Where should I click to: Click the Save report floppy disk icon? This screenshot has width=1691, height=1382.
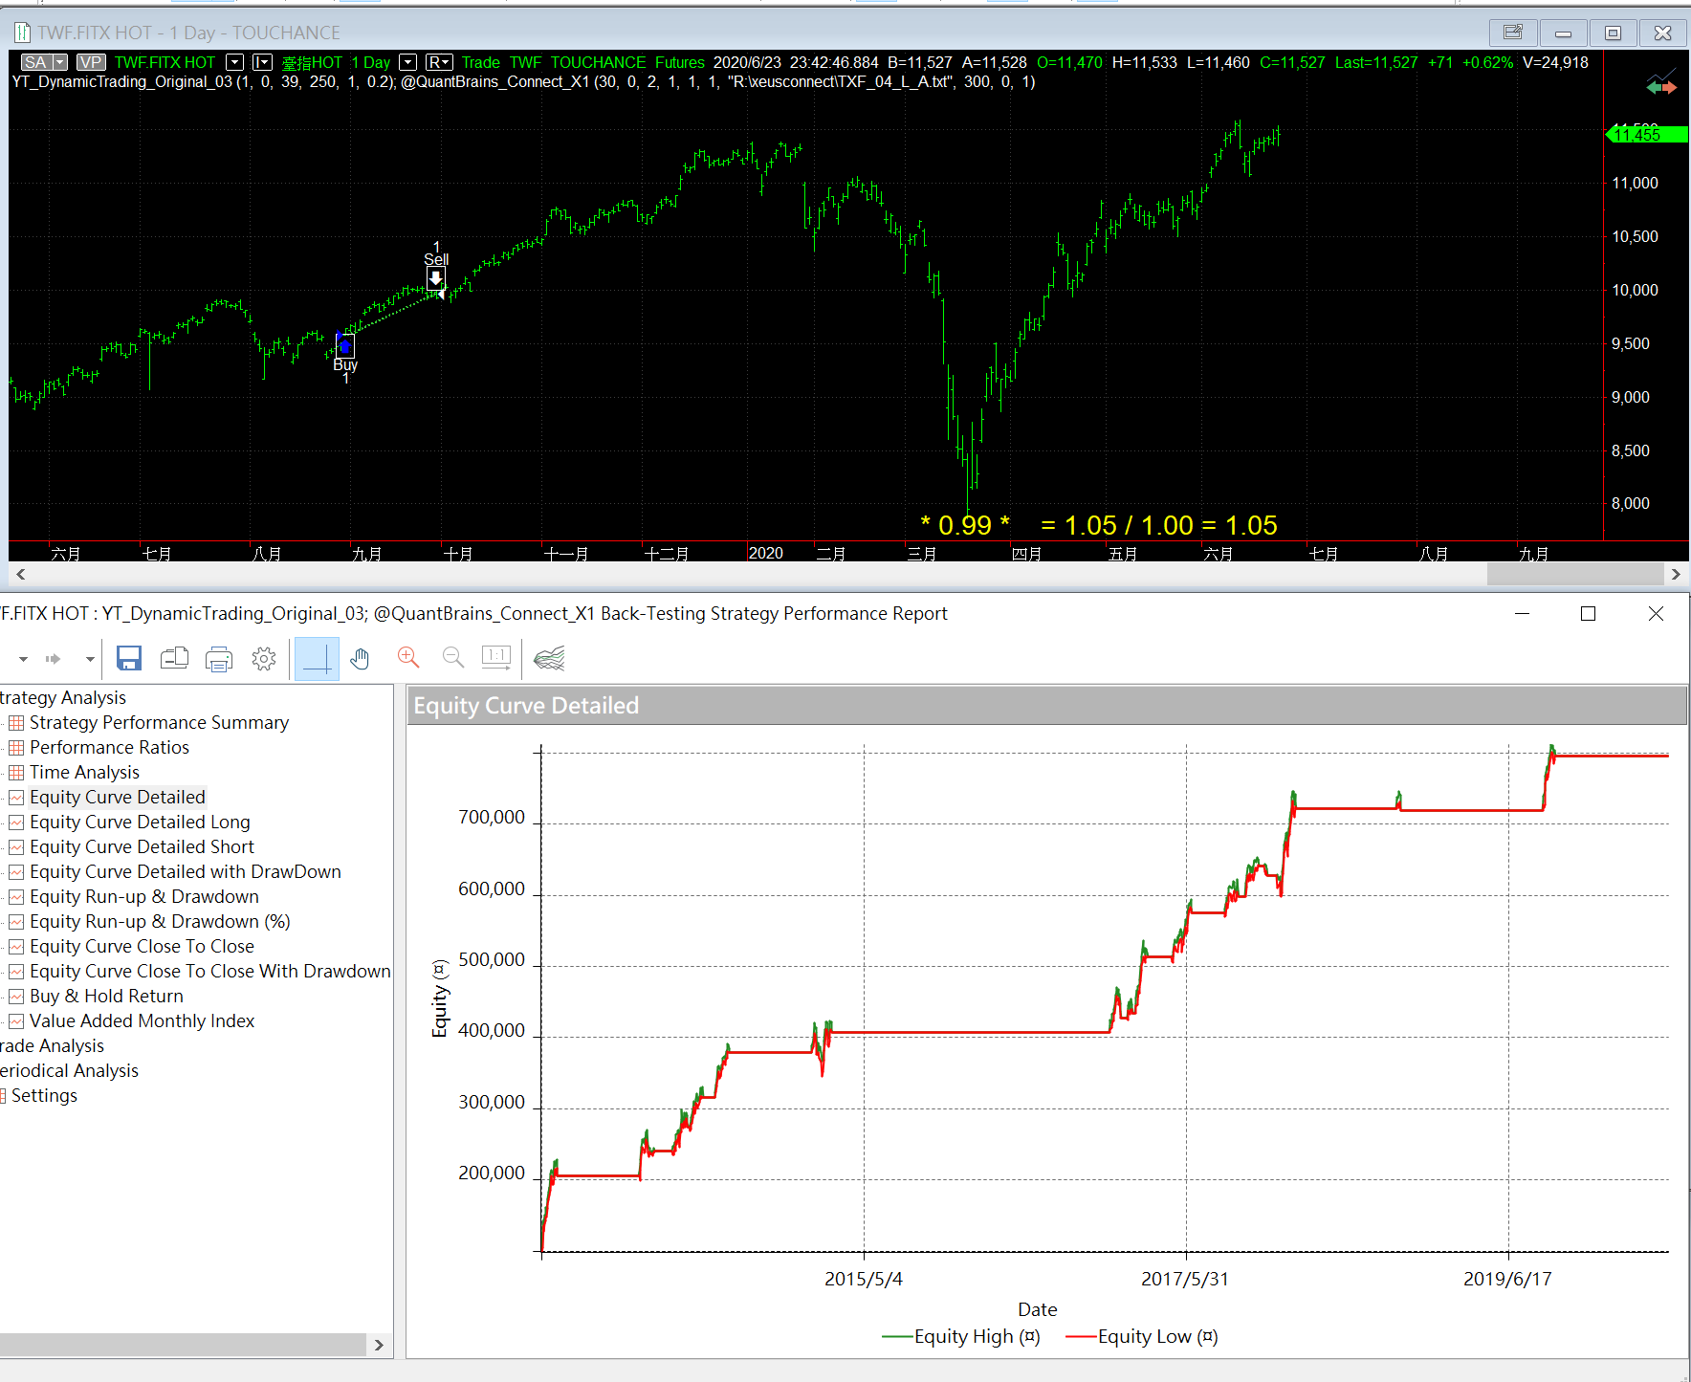point(129,658)
